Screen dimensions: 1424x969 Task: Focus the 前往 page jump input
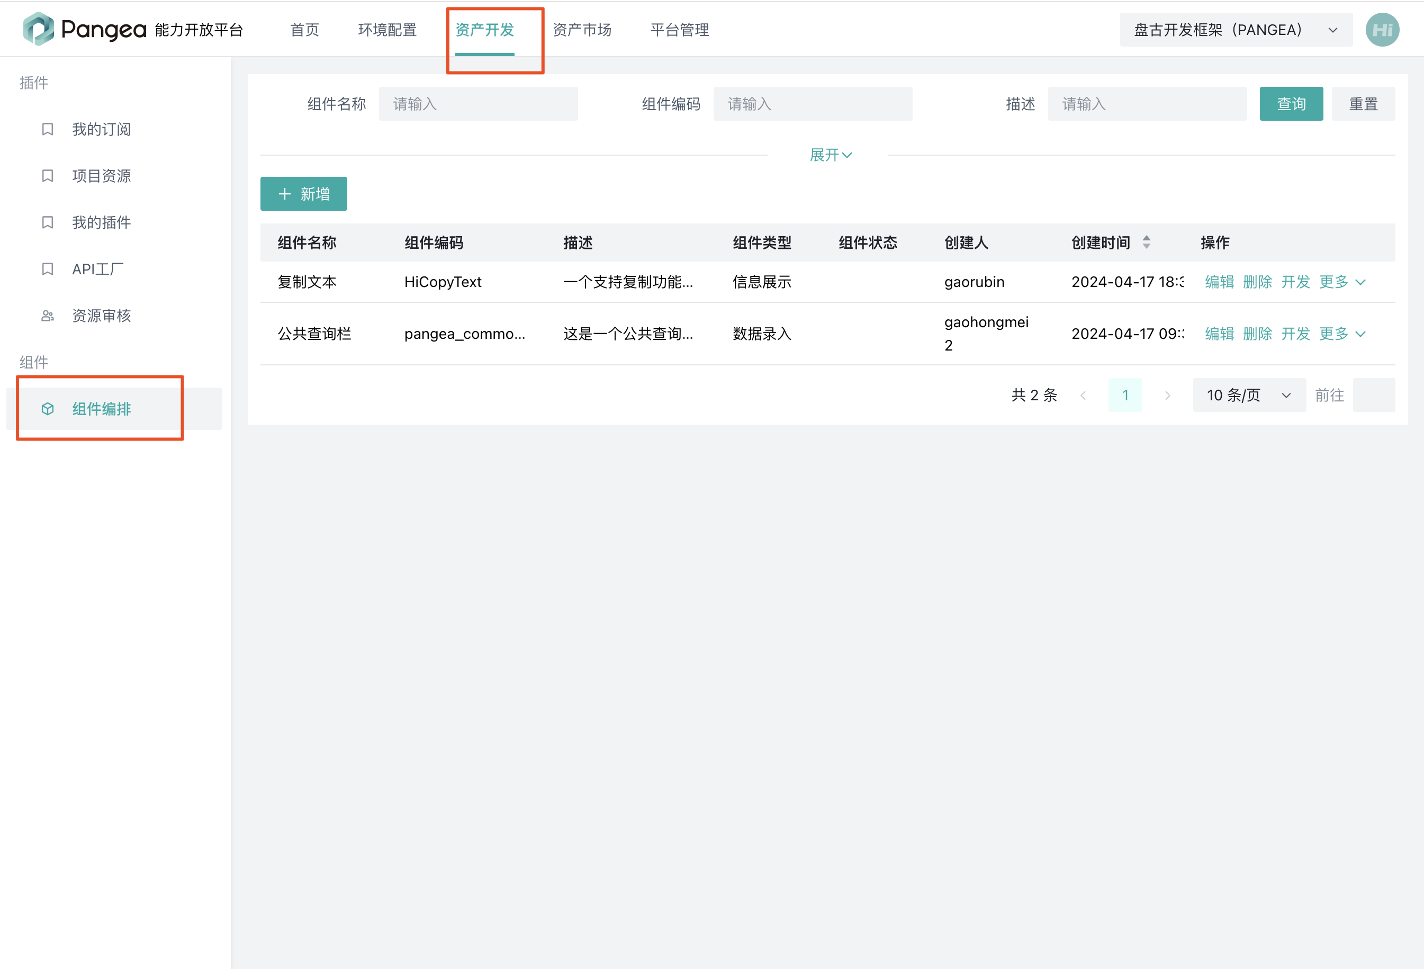[x=1374, y=396]
